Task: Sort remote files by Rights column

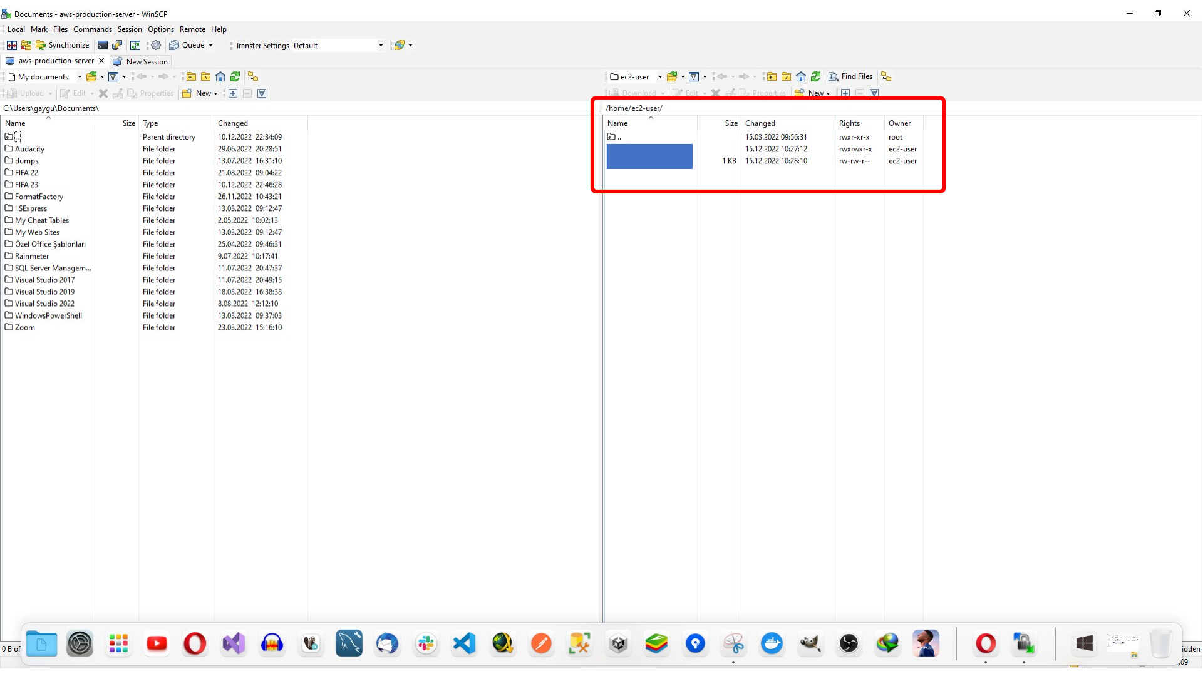Action: 859,123
